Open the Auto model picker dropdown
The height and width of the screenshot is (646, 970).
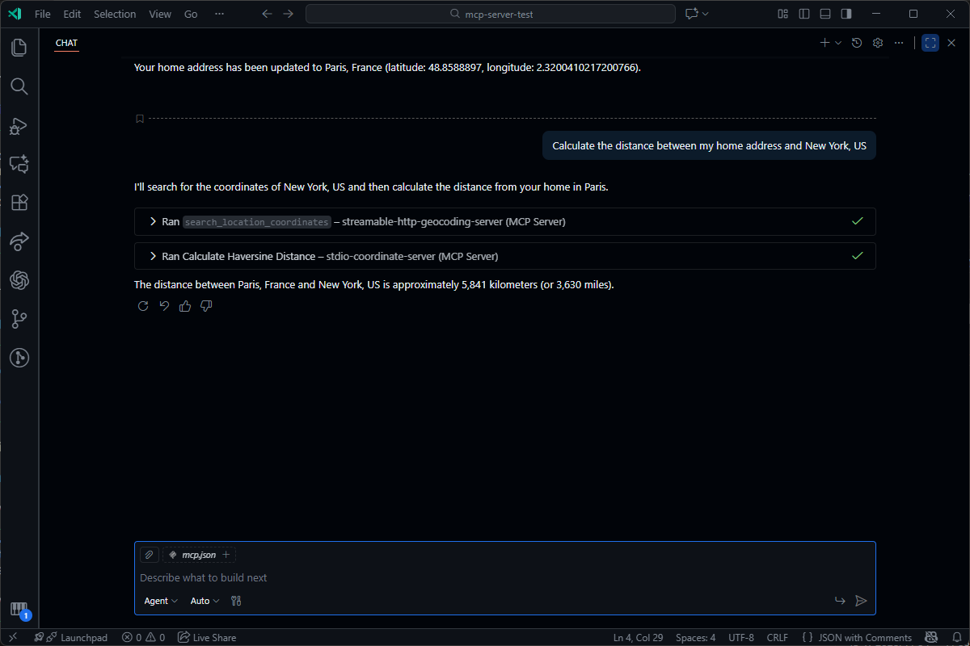(205, 601)
